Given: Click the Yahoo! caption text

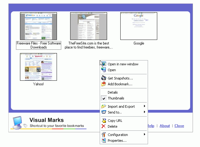Looking at the screenshot, I should point(38,84).
